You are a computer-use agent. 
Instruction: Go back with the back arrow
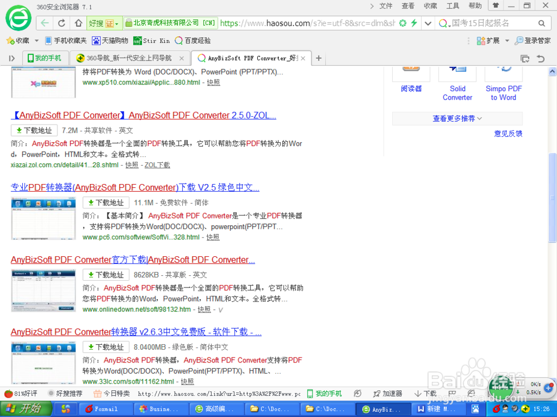click(x=45, y=23)
